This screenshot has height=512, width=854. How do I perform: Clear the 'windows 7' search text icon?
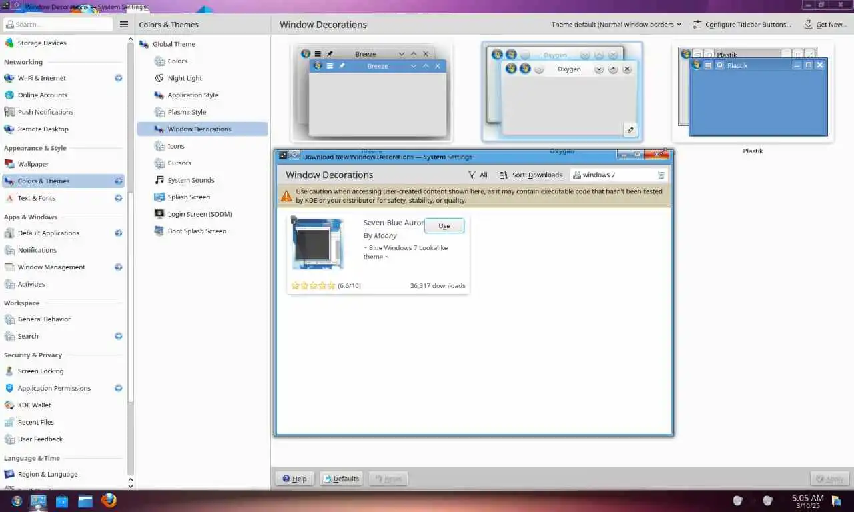(x=661, y=175)
